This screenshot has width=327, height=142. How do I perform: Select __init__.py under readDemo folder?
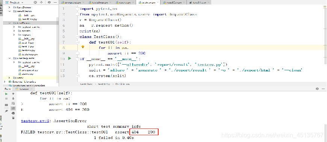[26, 15]
